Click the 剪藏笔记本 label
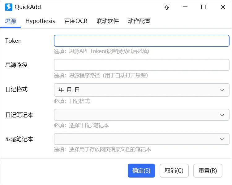This screenshot has width=232, height=185. click(19, 139)
